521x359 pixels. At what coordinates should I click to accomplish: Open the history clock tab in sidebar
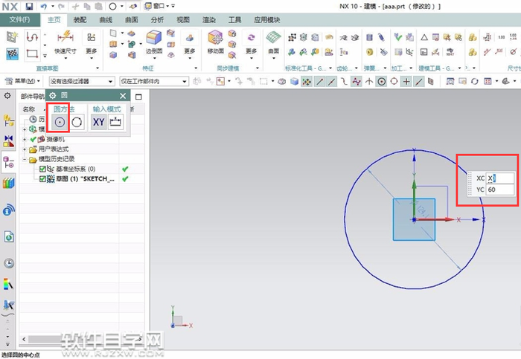point(9,262)
